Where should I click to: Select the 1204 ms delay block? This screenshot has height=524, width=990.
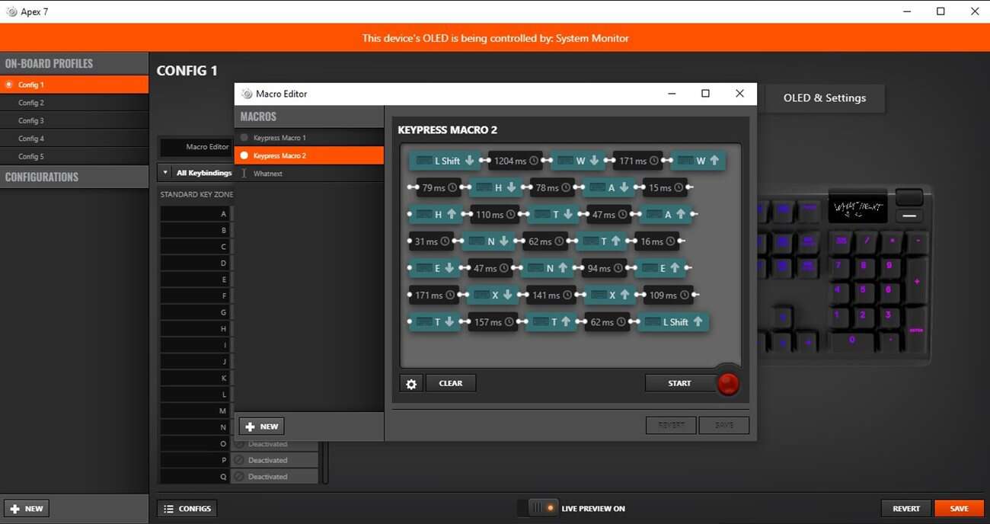(x=516, y=161)
